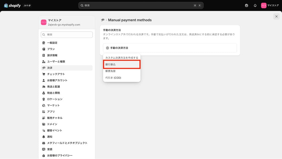The image size is (282, 159).
Task: Click the 通知 bell icon in sidebar
Action: click(44, 137)
